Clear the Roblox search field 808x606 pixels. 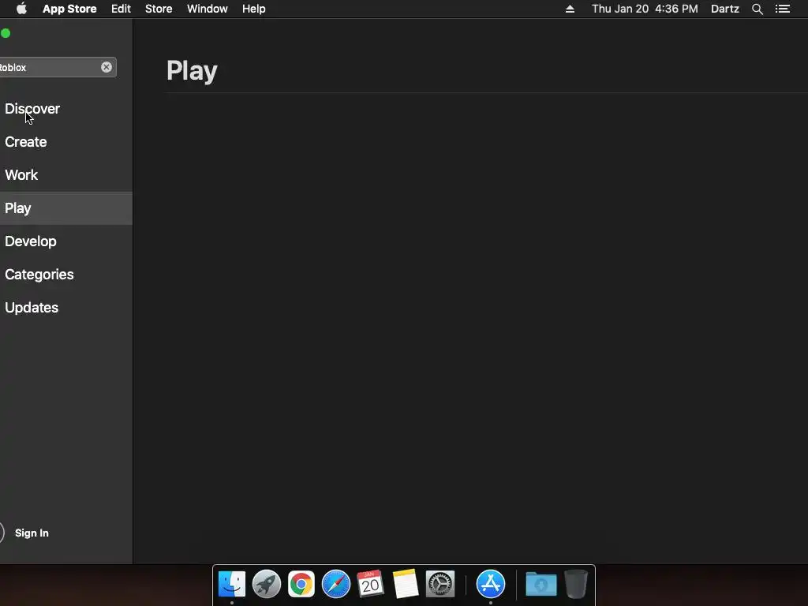tap(107, 67)
